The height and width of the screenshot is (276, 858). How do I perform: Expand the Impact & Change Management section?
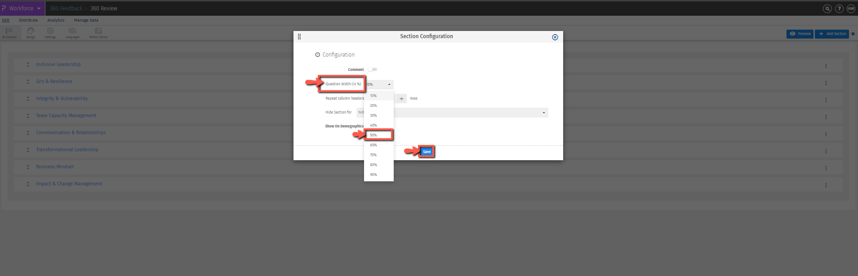coord(28,184)
